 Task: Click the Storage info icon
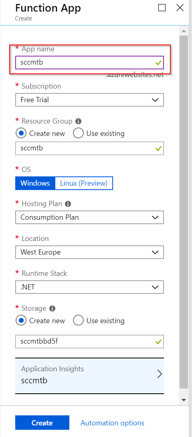pyautogui.click(x=52, y=309)
